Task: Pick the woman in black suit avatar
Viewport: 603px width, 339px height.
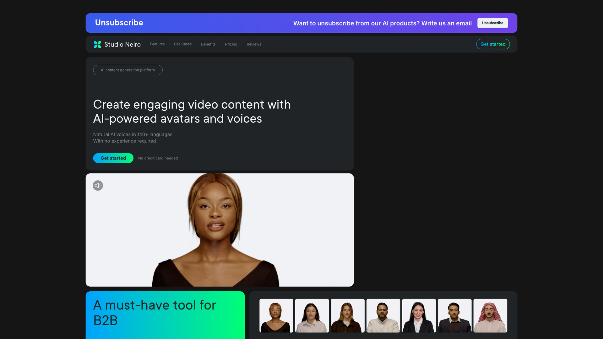Action: (419, 315)
